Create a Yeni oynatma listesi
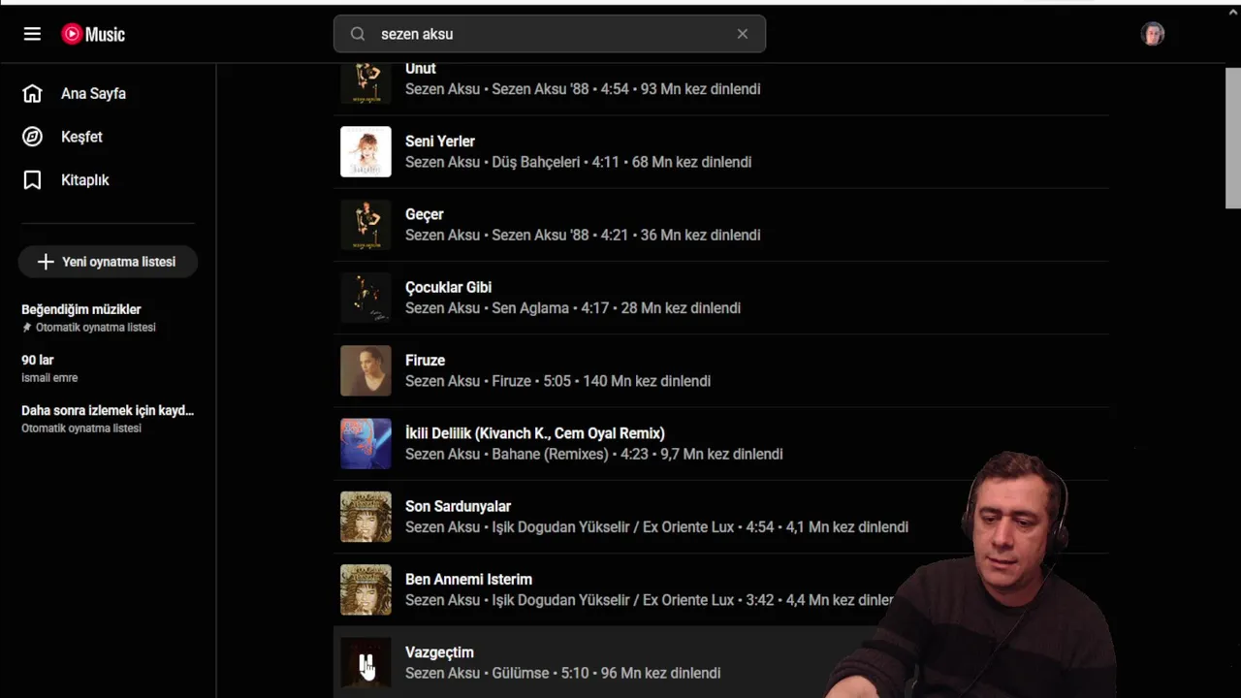This screenshot has width=1241, height=698. (x=108, y=262)
